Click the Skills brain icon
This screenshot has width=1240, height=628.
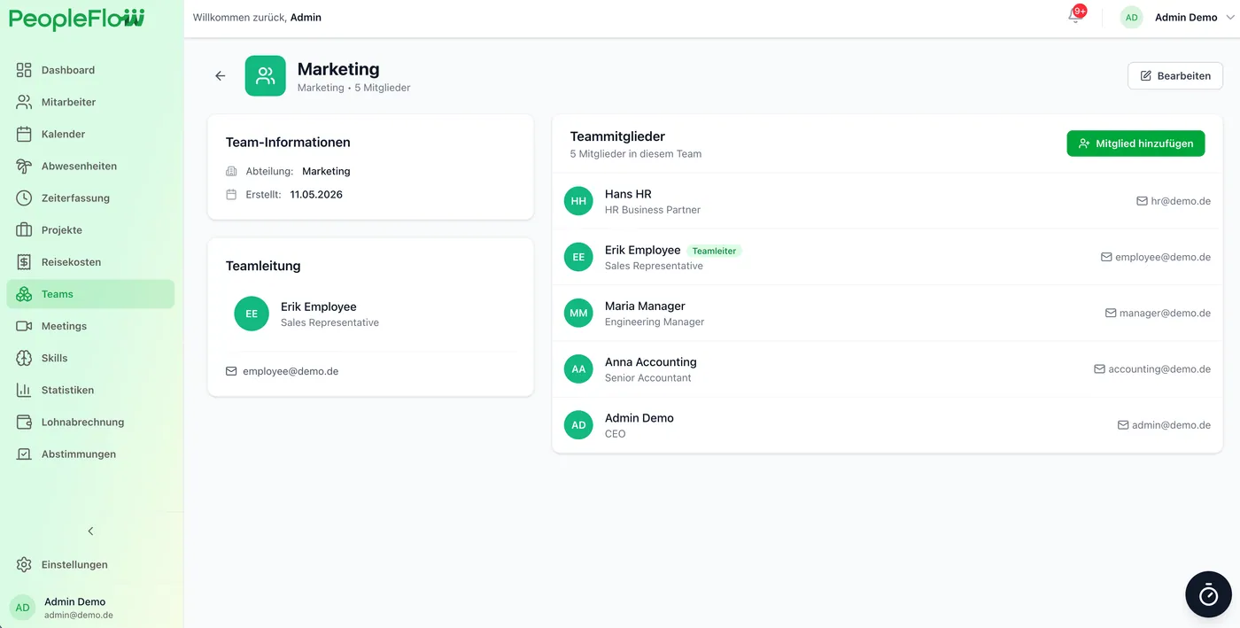tap(24, 358)
